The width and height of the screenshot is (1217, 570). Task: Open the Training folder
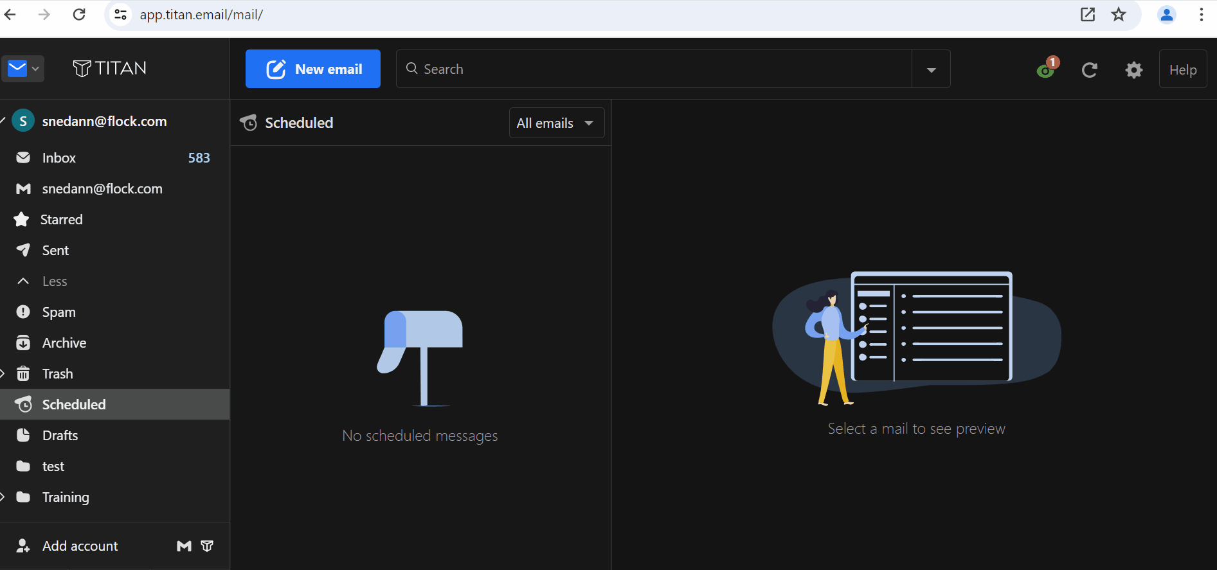click(x=114, y=497)
